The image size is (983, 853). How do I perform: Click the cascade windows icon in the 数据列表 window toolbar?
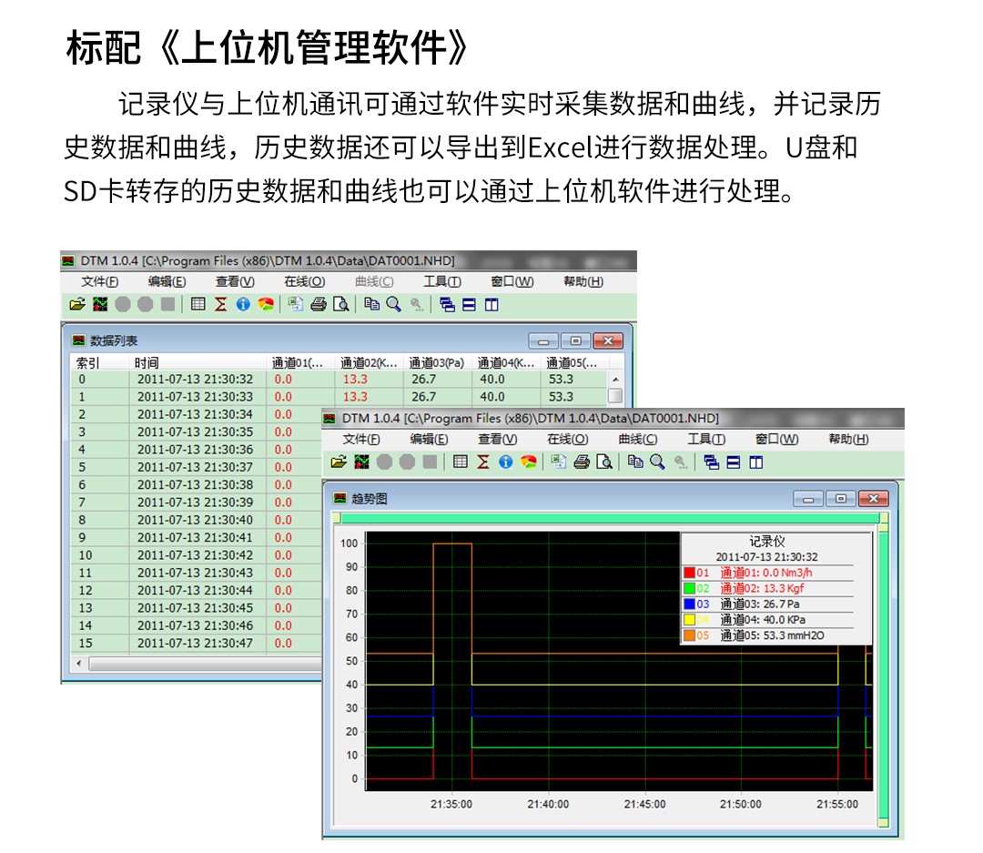[x=447, y=305]
